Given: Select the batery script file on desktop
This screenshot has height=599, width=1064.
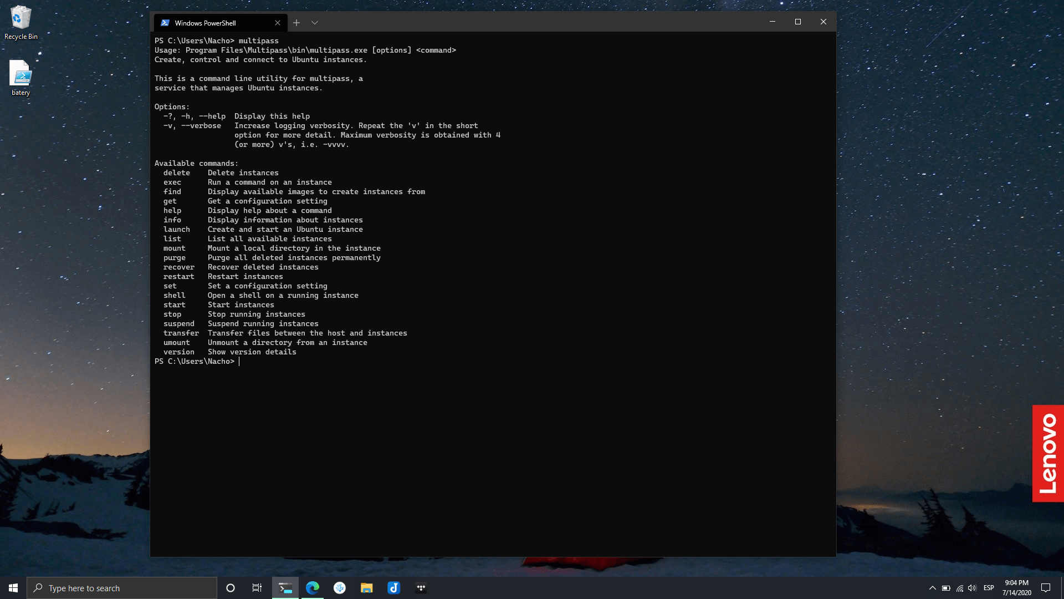Looking at the screenshot, I should (21, 78).
